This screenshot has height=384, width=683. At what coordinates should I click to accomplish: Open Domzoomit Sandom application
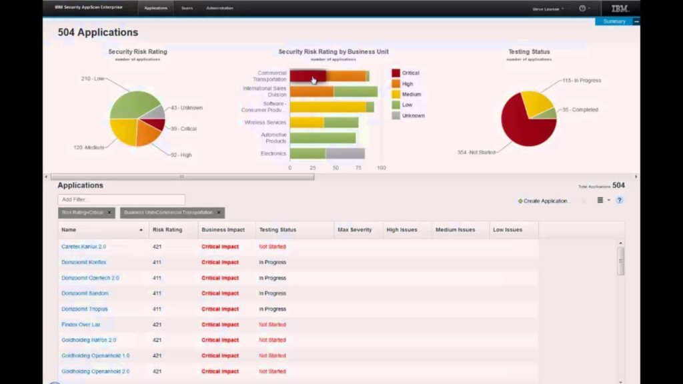[x=85, y=293]
